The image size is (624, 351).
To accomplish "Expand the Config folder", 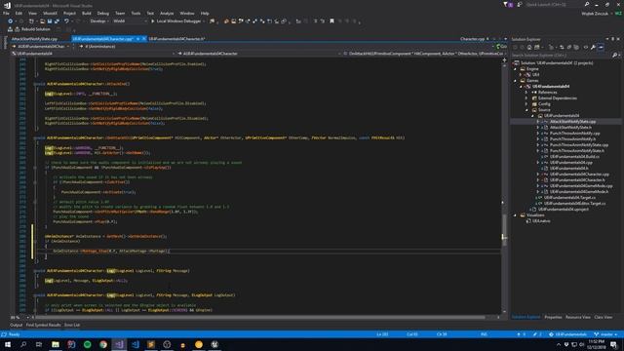I will tap(526, 104).
